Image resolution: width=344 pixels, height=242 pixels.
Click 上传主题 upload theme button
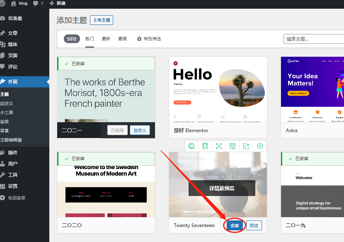[x=102, y=20]
